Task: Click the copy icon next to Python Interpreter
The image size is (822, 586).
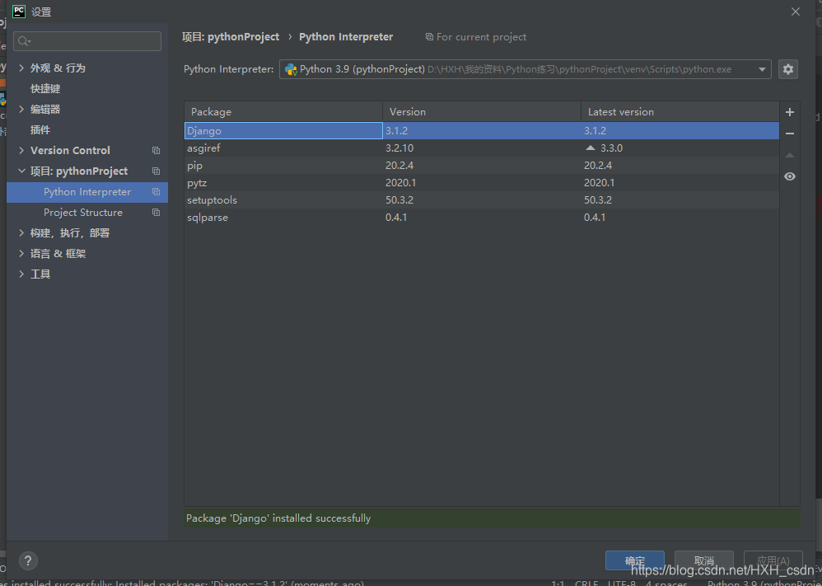Action: point(156,192)
